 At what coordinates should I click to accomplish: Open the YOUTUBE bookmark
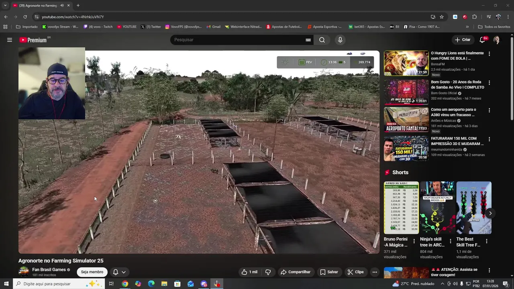pyautogui.click(x=126, y=27)
